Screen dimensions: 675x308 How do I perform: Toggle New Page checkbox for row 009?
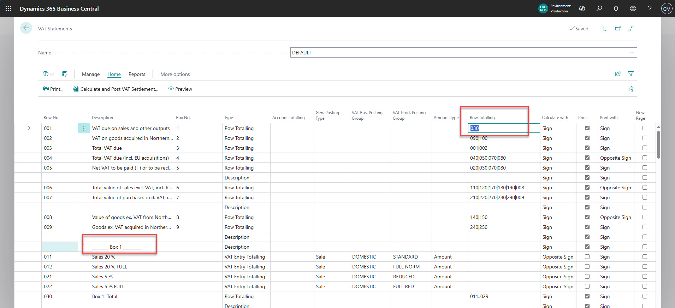pyautogui.click(x=645, y=227)
